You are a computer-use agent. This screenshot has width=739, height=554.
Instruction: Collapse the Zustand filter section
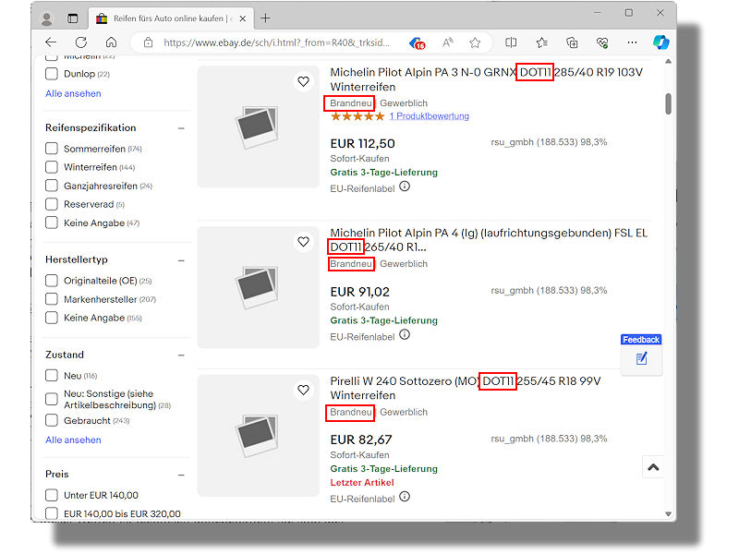pyautogui.click(x=181, y=355)
